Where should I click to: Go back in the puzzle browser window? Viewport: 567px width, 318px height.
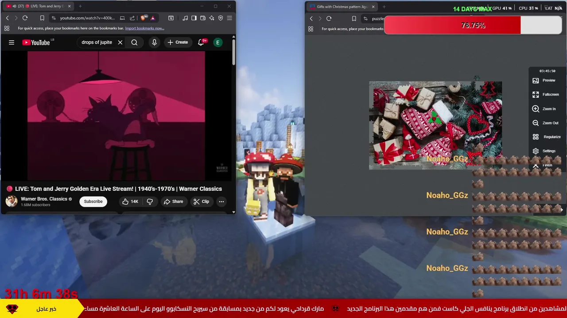311,19
